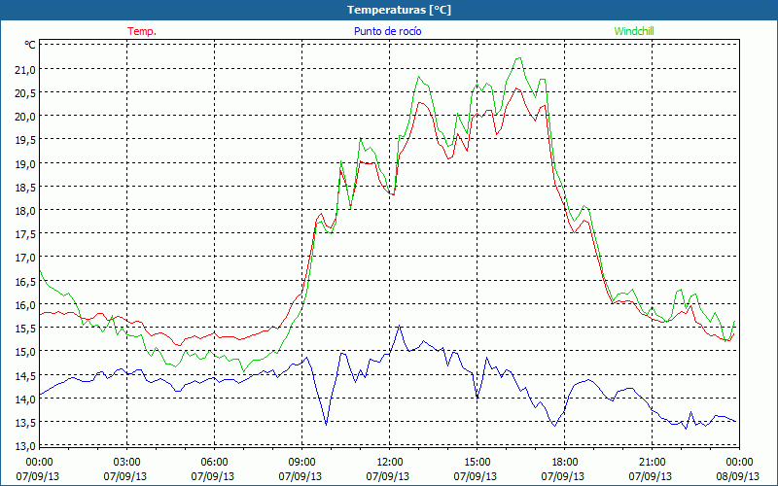The image size is (778, 486).
Task: Click the 14,0 y-axis value
Action: pos(25,399)
